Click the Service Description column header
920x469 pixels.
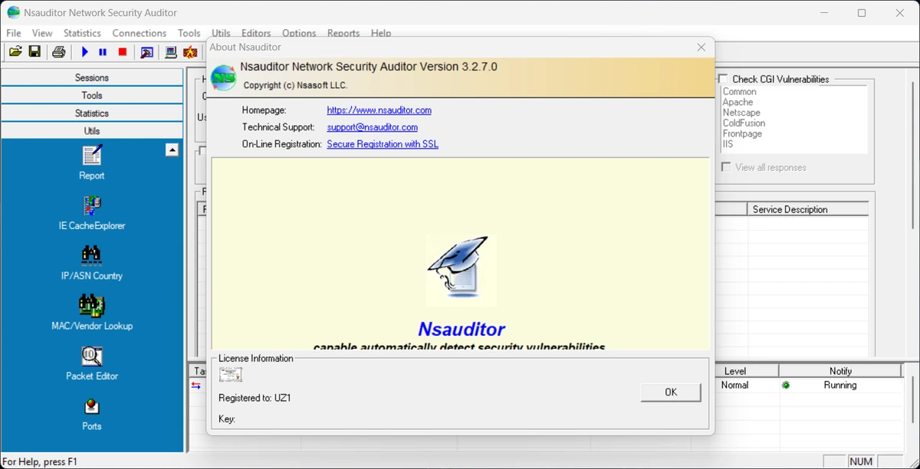tap(808, 209)
